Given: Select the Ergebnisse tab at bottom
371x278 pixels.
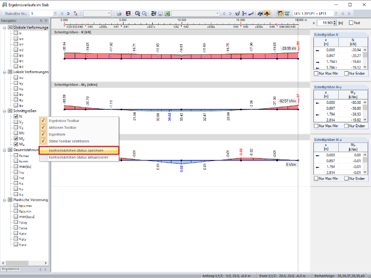Looking at the screenshot, I should click(11, 269).
